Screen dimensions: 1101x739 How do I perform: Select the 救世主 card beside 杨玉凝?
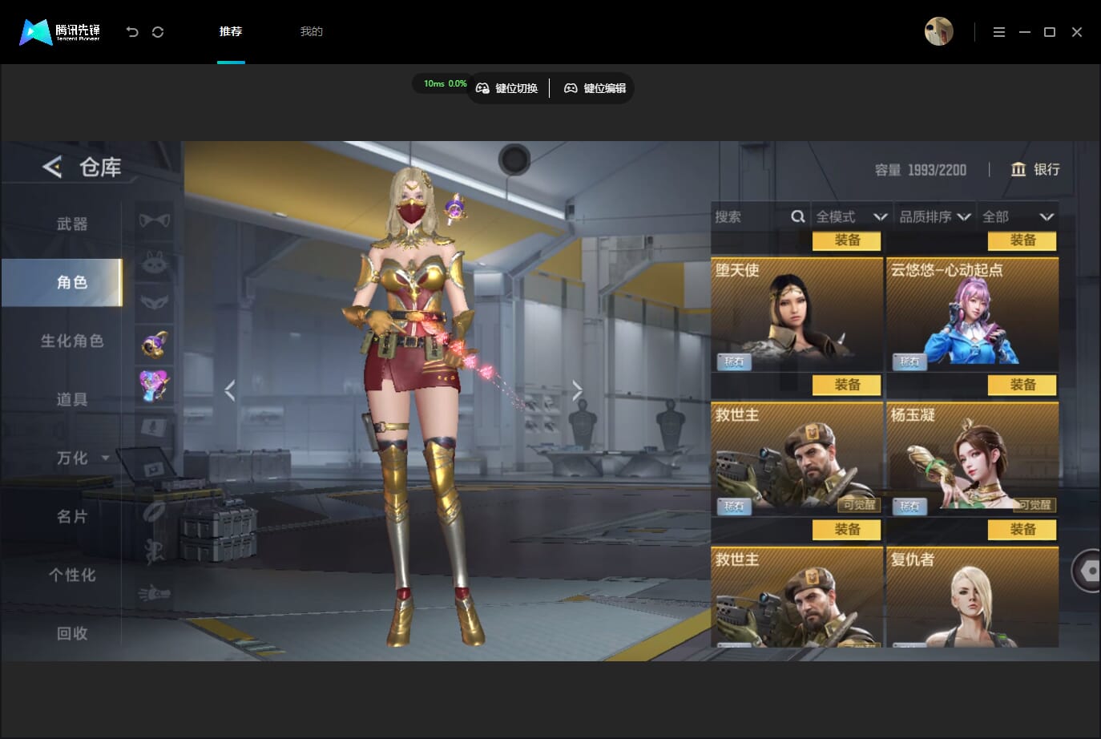pyautogui.click(x=797, y=458)
